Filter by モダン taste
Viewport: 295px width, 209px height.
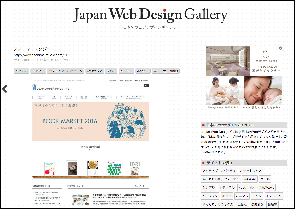[257, 196]
